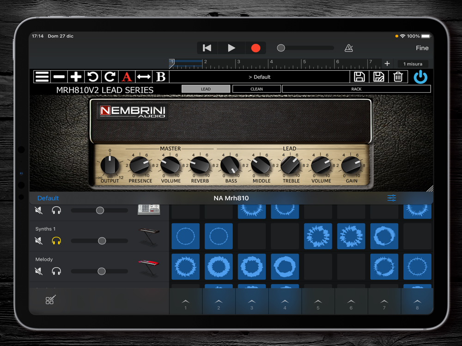This screenshot has height=346, width=462.
Task: Click the PRESENCE knob
Action: (140, 165)
